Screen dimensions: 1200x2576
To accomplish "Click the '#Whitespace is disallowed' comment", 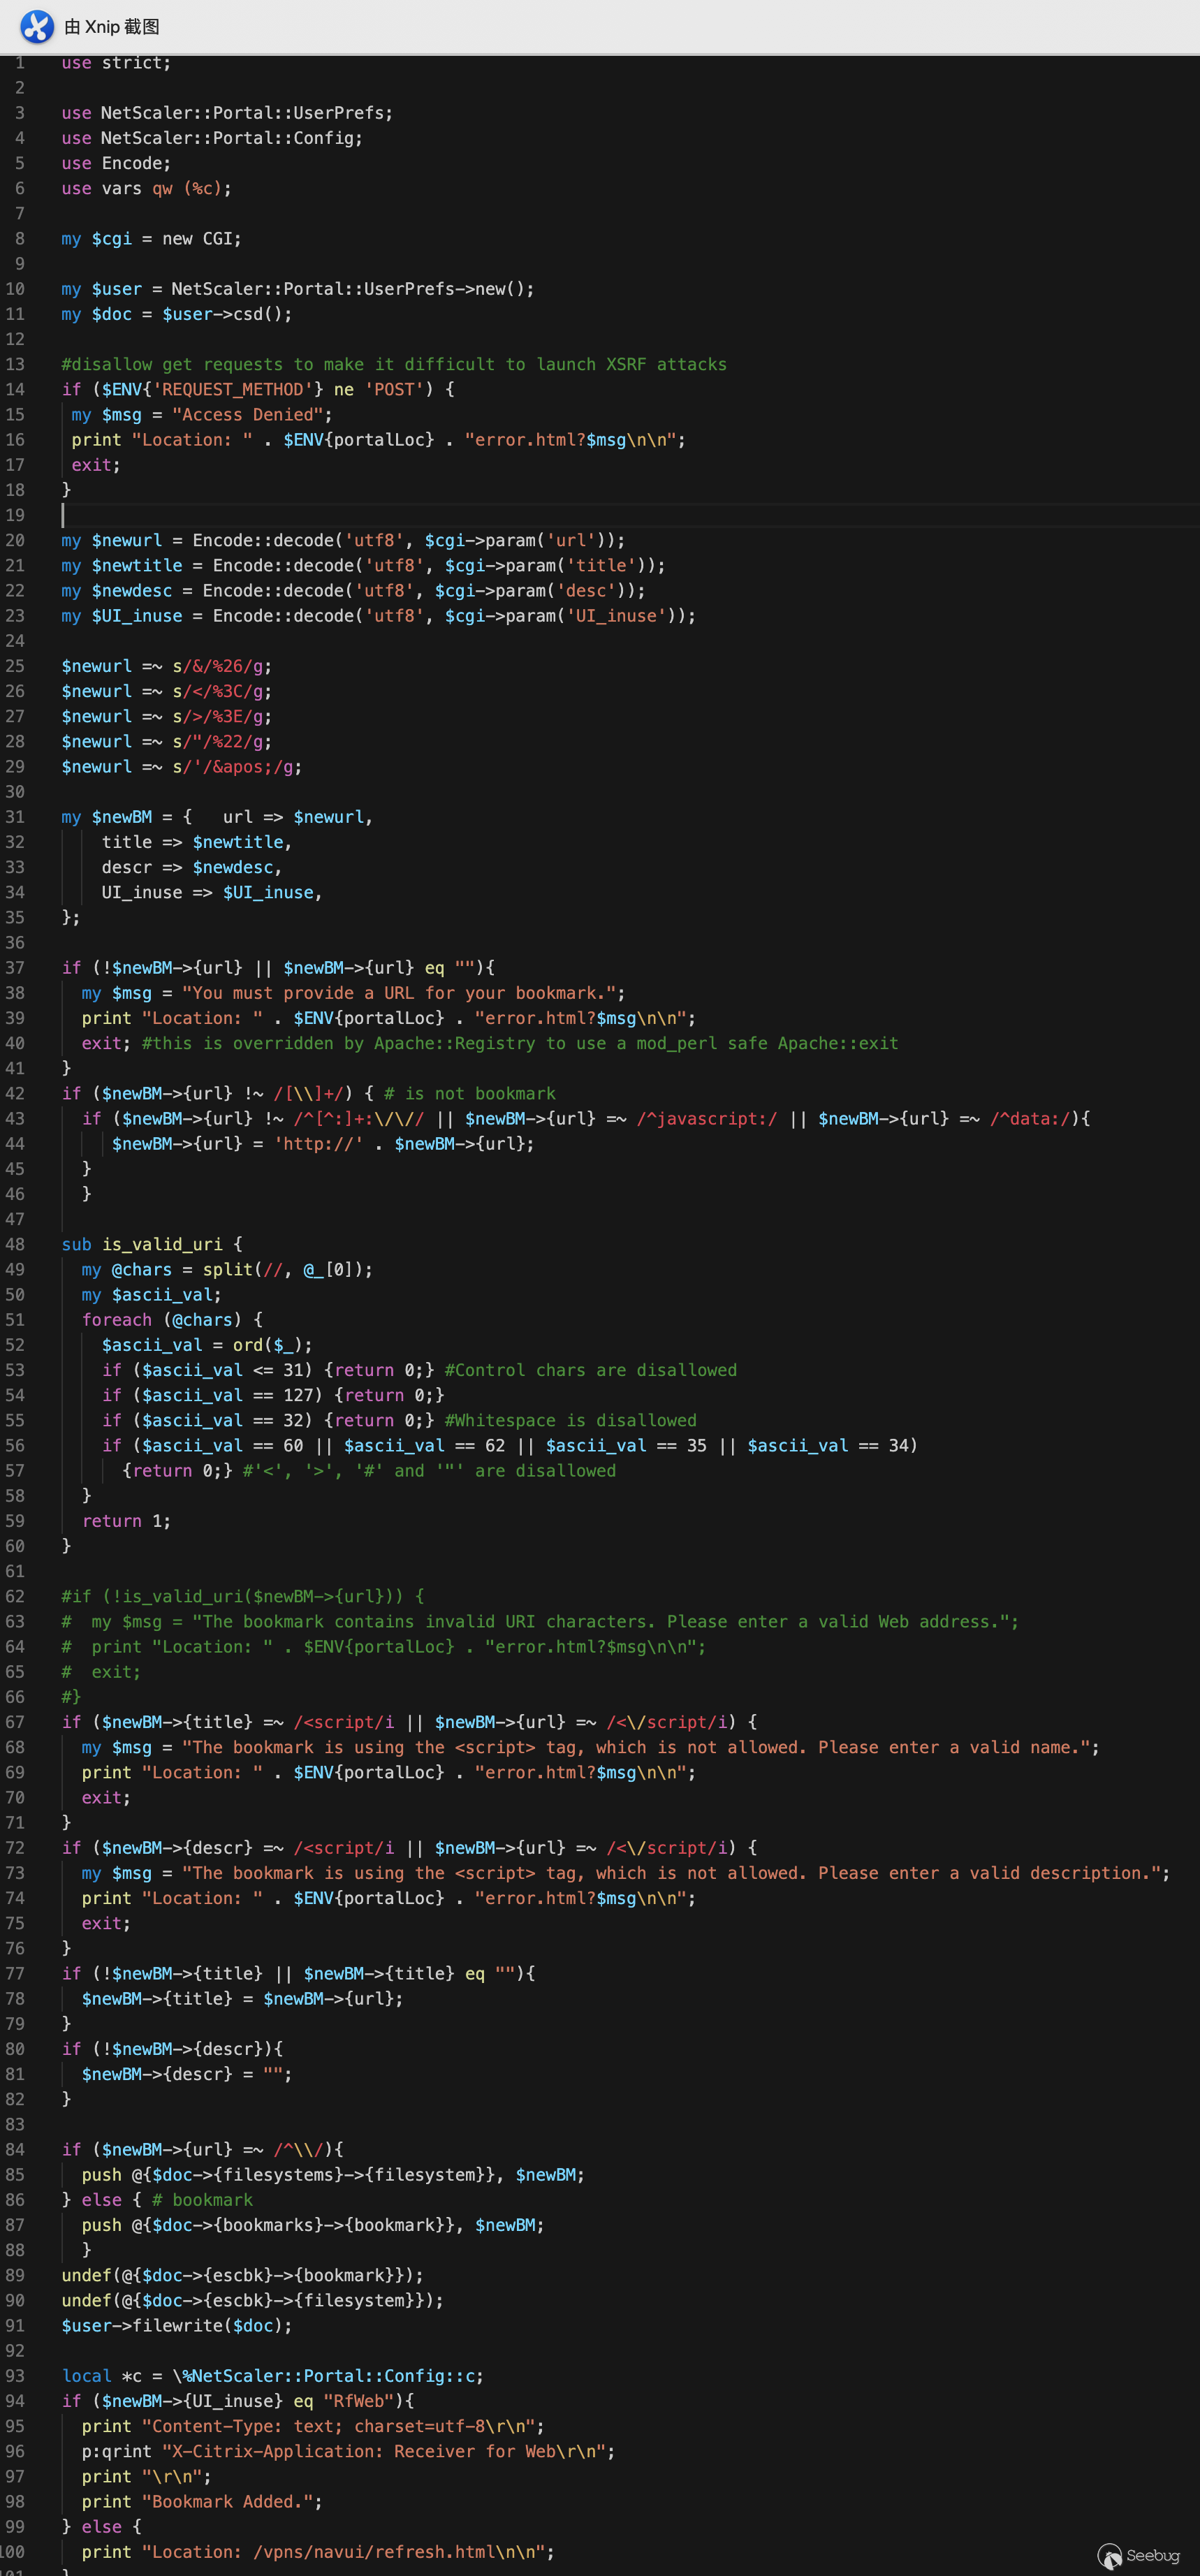I will pos(571,1420).
